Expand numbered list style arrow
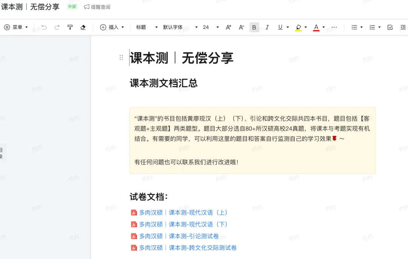Screen dimensions: 408x259 (379, 27)
